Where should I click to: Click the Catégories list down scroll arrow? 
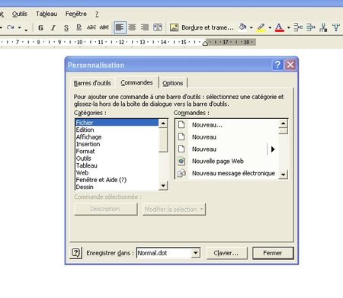point(163,186)
